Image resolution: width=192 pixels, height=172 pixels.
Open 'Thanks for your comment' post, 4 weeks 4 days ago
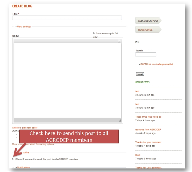(148, 142)
